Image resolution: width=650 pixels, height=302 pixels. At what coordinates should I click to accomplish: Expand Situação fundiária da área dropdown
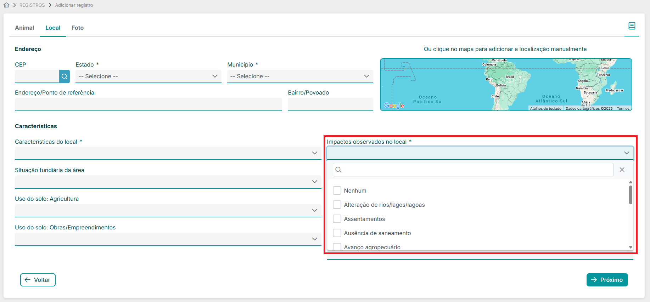click(x=168, y=182)
